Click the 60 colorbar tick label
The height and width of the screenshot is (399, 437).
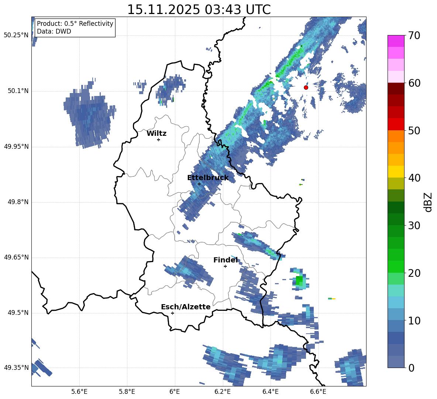pyautogui.click(x=414, y=83)
